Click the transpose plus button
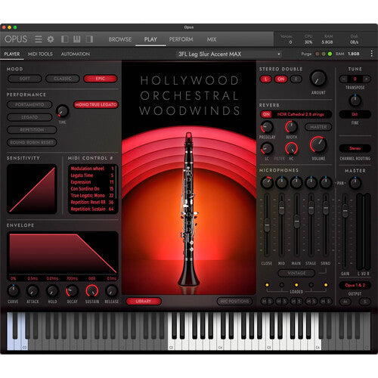 pyautogui.click(x=367, y=79)
